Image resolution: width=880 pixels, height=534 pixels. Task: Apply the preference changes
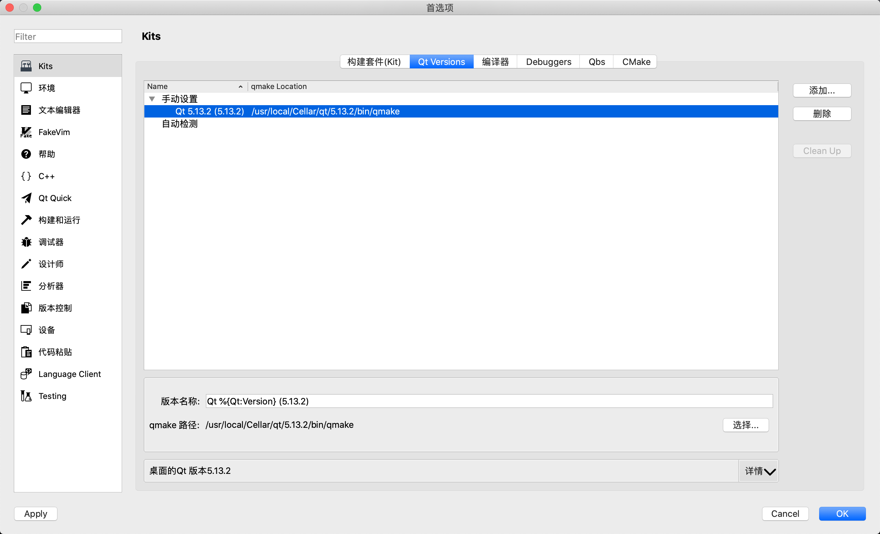[x=36, y=514]
